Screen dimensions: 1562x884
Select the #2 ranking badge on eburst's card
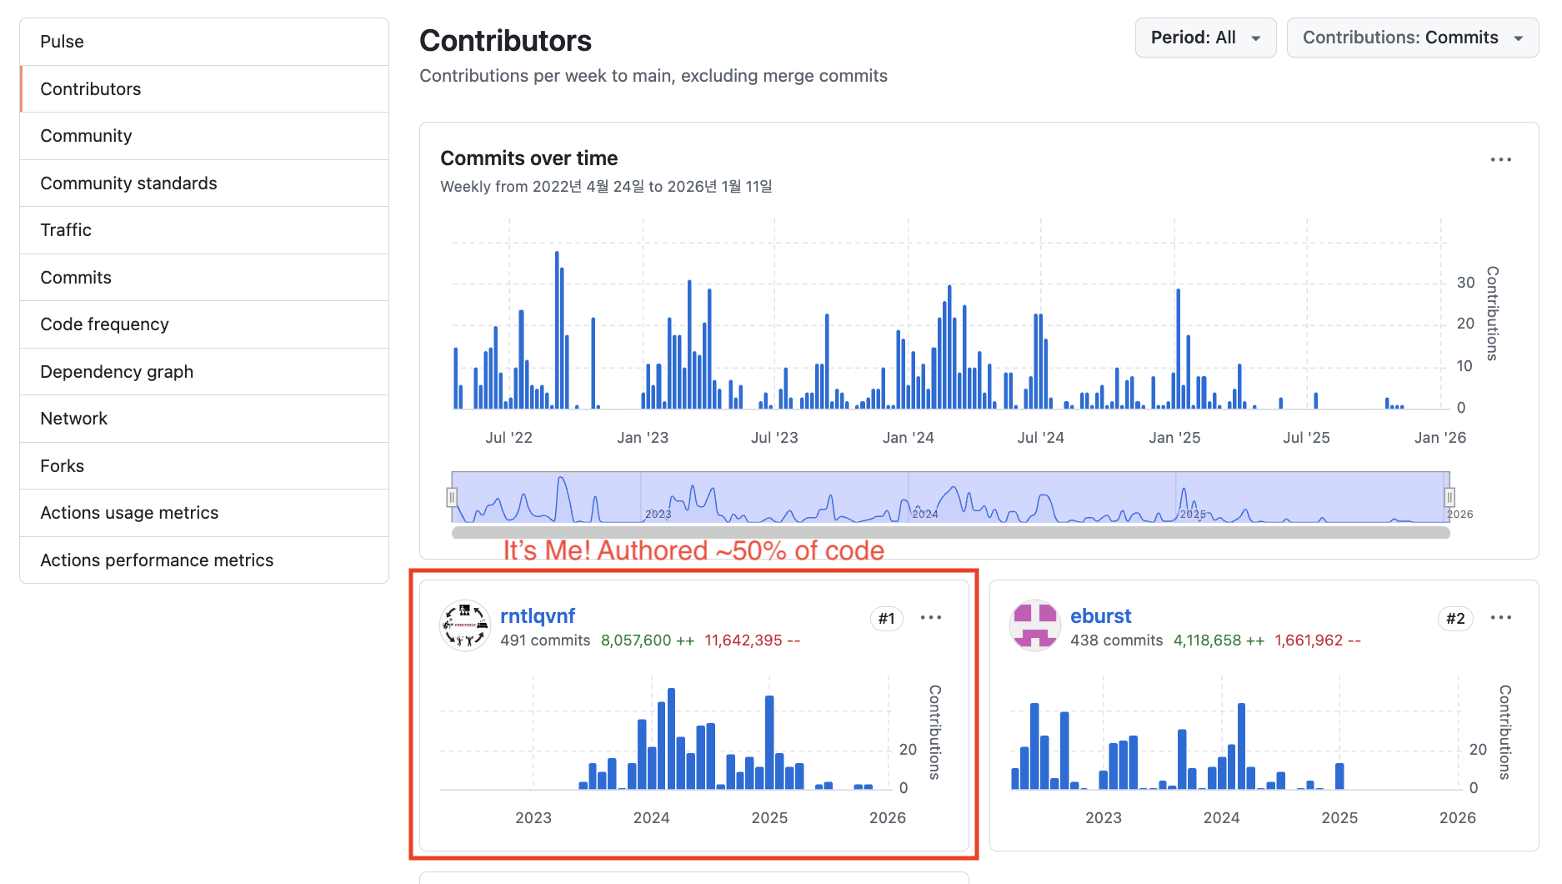(x=1455, y=618)
